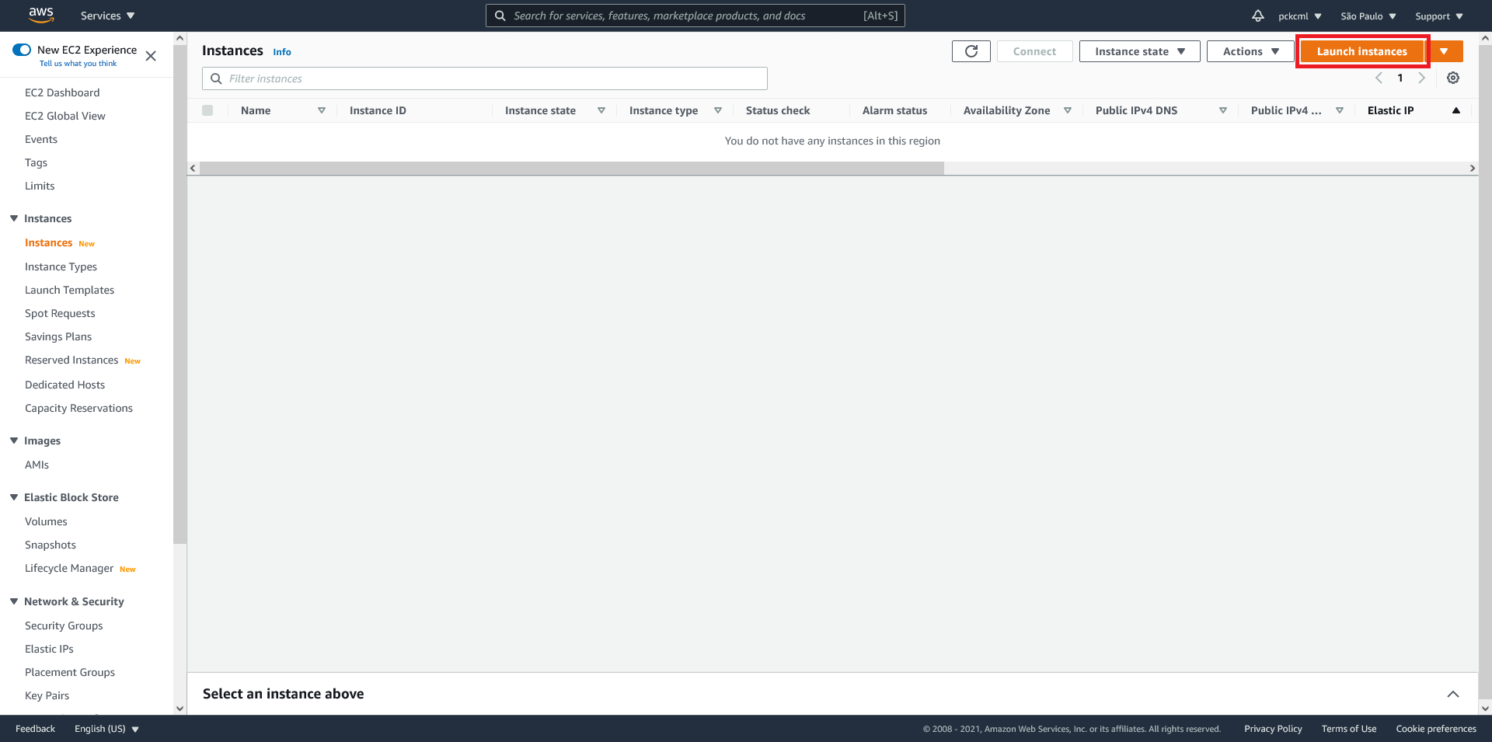Refresh the instances list

click(x=971, y=51)
